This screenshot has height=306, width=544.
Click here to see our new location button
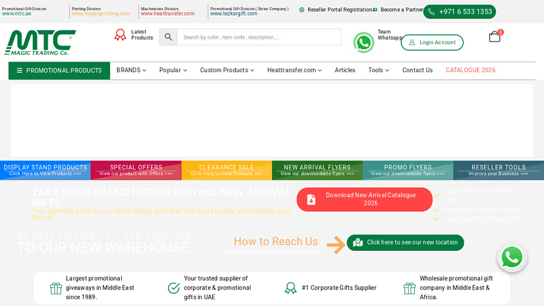tap(405, 243)
